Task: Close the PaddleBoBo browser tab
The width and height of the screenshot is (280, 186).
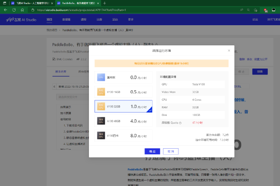Action: [x=98, y=3]
